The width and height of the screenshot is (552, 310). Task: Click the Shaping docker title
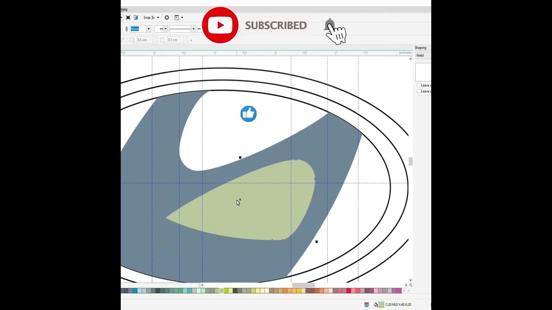pyautogui.click(x=420, y=48)
